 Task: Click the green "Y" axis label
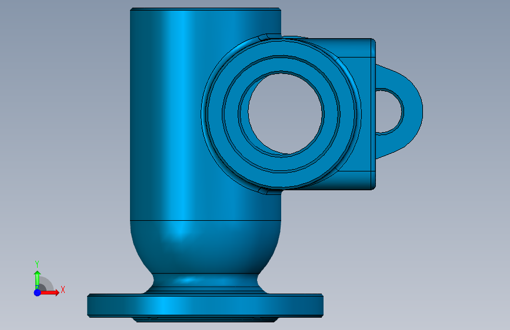[x=37, y=264]
